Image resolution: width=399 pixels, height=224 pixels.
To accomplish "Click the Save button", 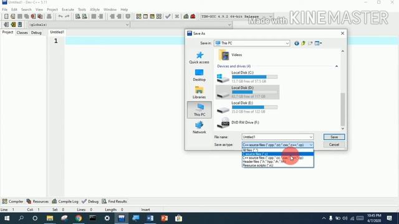I will tap(334, 137).
